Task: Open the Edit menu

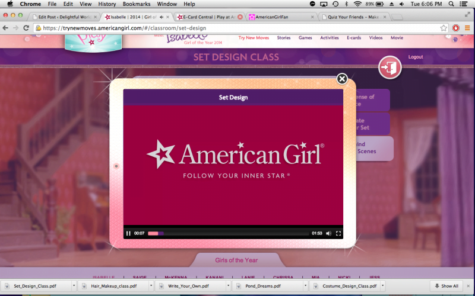Action: click(x=68, y=4)
